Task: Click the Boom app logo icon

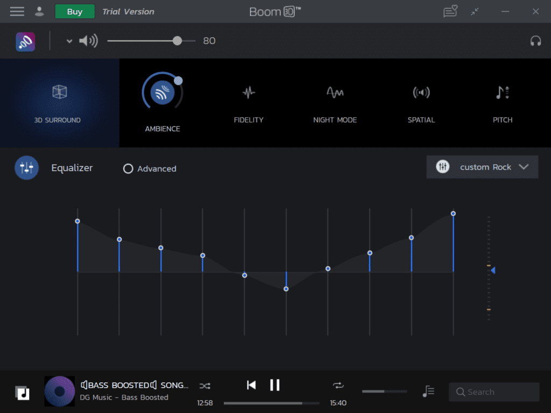Action: pos(25,41)
